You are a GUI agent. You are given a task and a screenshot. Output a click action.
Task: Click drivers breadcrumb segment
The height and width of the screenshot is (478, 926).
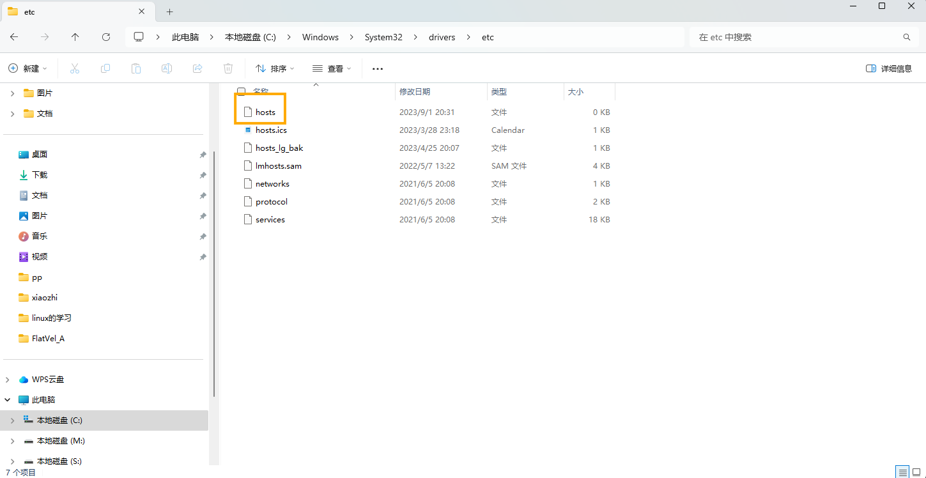click(442, 37)
